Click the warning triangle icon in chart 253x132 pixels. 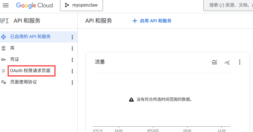click(131, 100)
